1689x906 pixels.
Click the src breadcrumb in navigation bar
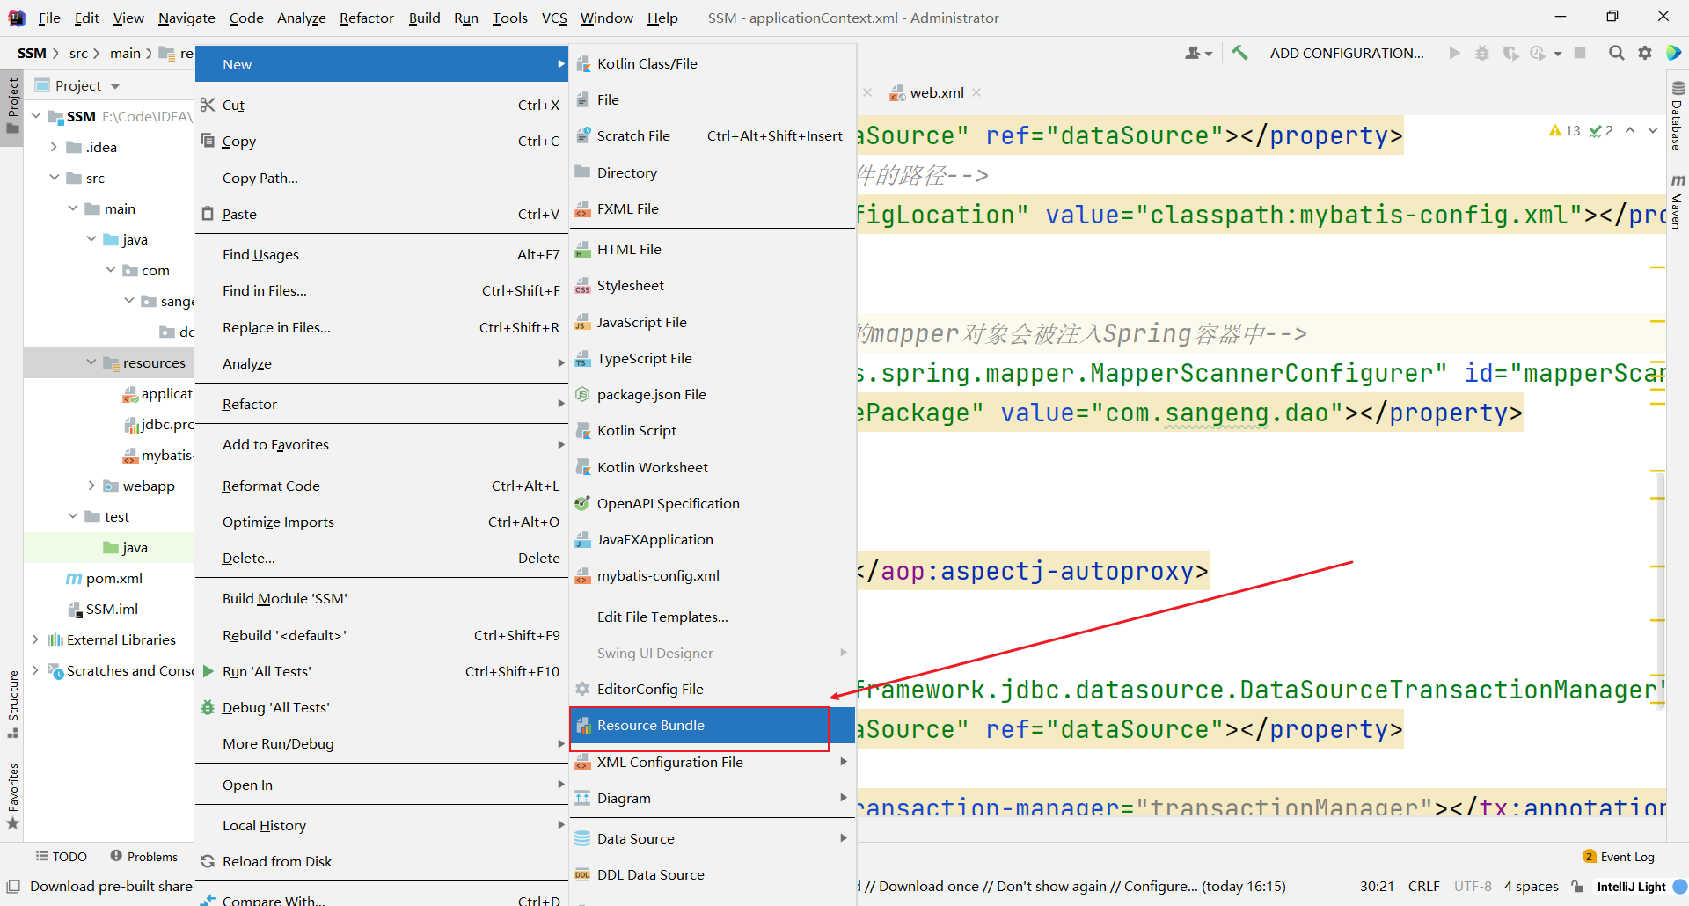[x=78, y=53]
